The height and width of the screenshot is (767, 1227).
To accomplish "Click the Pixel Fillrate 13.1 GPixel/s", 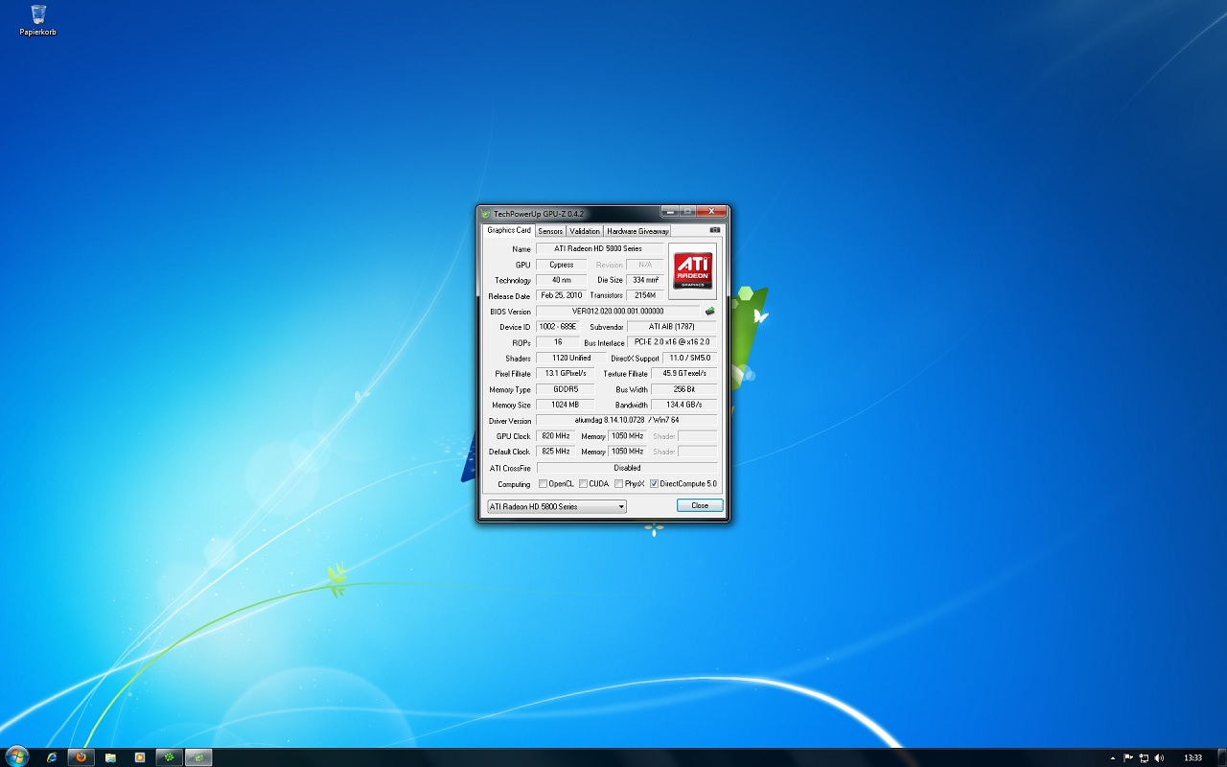I will tap(566, 374).
